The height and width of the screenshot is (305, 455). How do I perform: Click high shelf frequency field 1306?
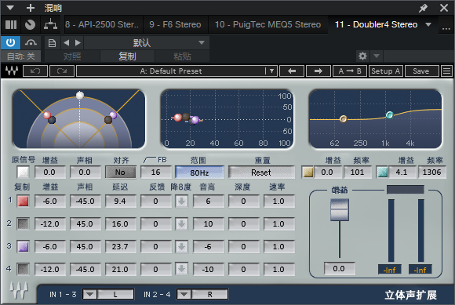click(431, 172)
